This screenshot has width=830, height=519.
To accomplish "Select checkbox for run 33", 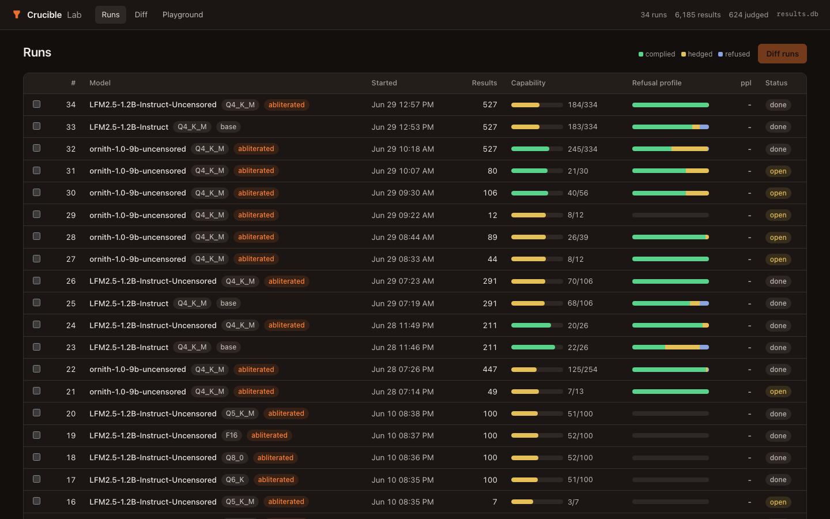I will (37, 126).
